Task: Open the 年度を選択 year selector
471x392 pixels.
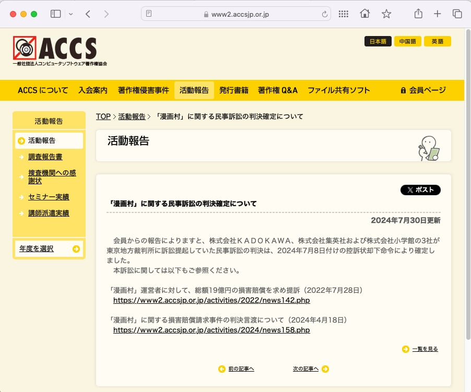Action: [49, 248]
